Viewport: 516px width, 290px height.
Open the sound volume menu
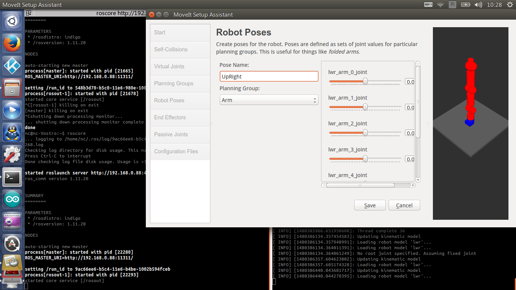tap(478, 5)
